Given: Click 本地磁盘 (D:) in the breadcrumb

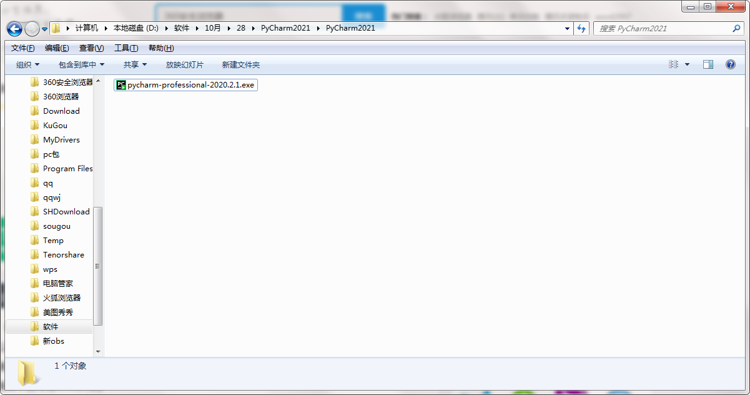Looking at the screenshot, I should (x=136, y=28).
